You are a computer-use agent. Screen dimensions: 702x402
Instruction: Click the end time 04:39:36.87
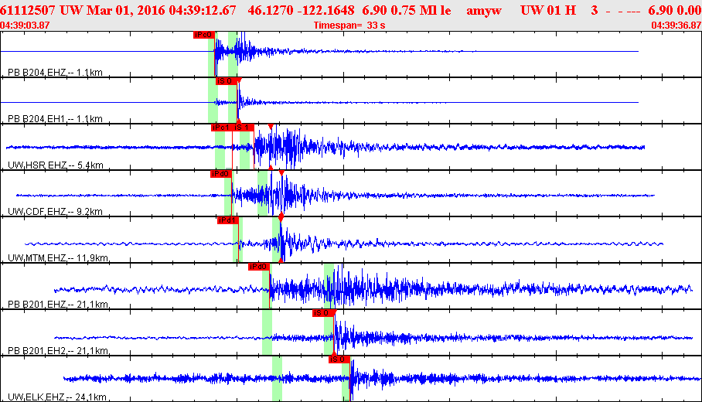pos(676,26)
